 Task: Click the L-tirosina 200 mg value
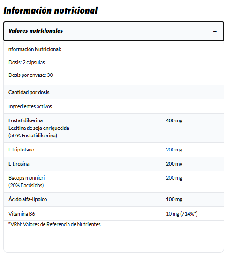(x=174, y=164)
